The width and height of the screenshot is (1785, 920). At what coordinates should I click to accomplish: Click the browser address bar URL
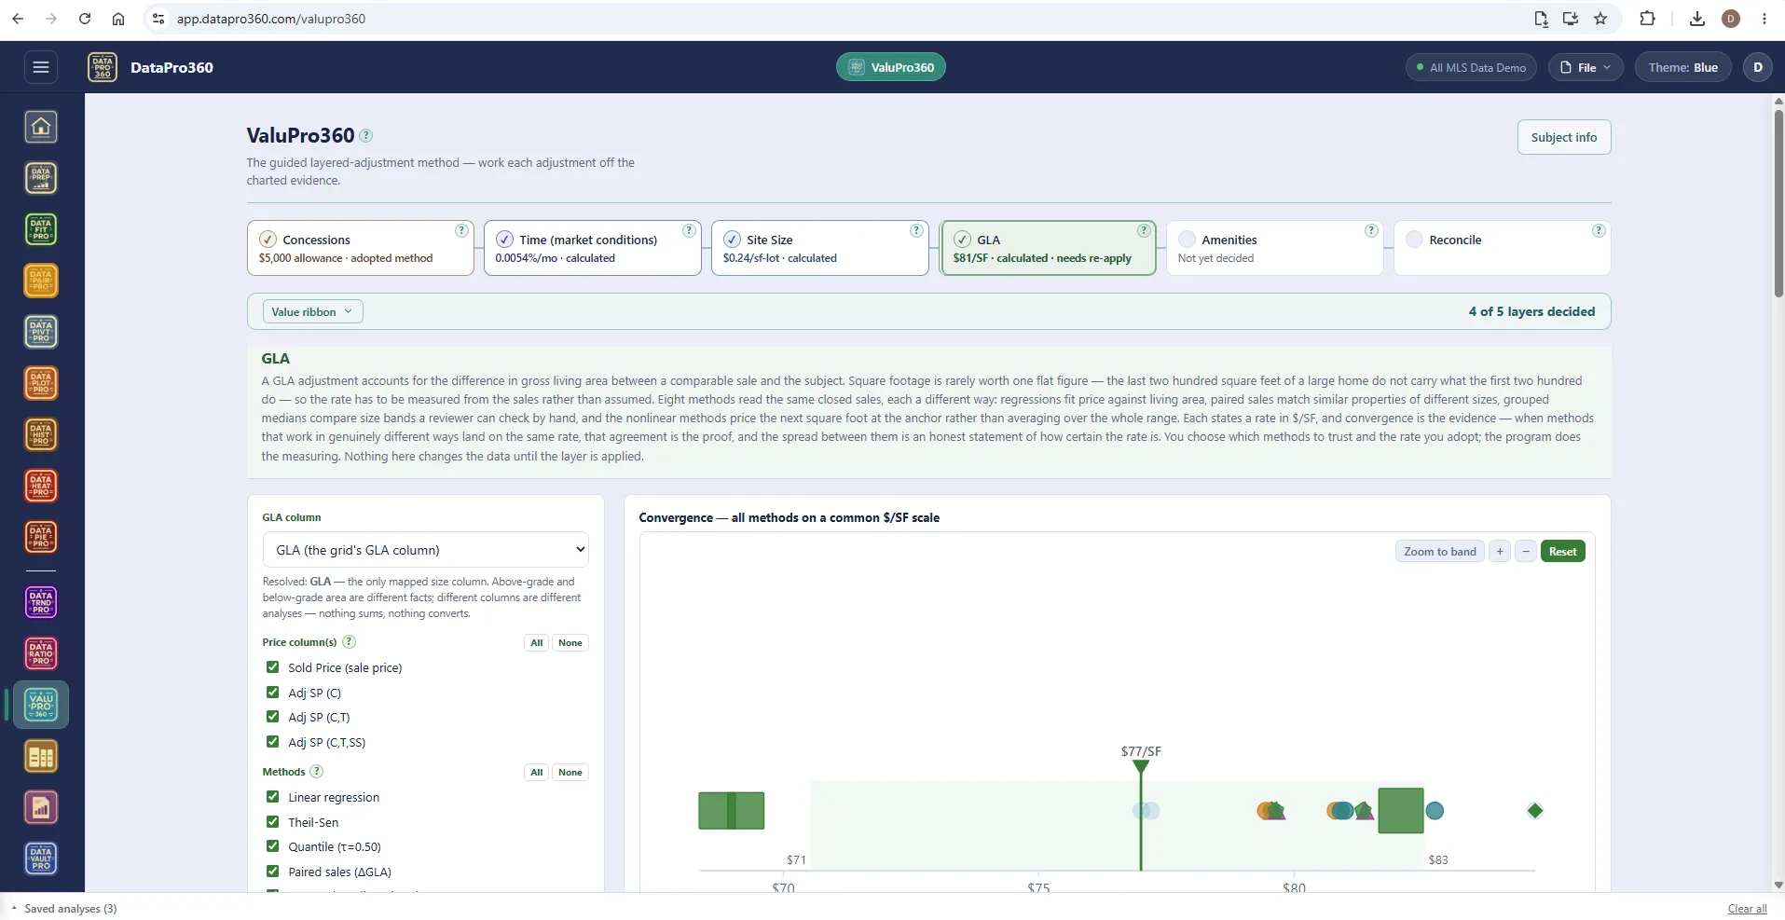coord(271,19)
